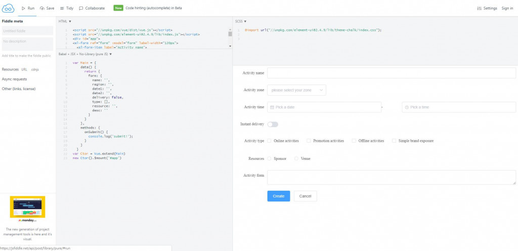The image size is (518, 251).
Task: Check Offline activities checkbox
Action: (354, 141)
